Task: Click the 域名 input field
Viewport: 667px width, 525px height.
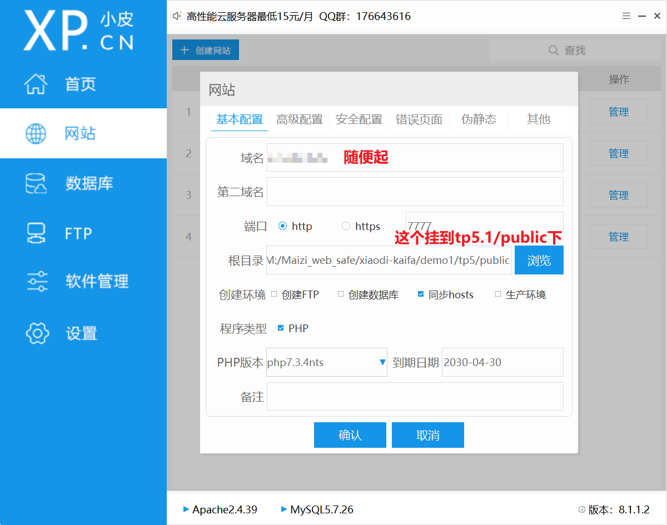Action: [x=415, y=157]
